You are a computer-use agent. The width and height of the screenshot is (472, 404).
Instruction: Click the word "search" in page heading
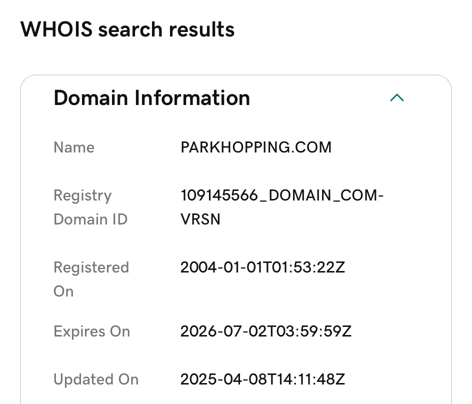pyautogui.click(x=130, y=30)
